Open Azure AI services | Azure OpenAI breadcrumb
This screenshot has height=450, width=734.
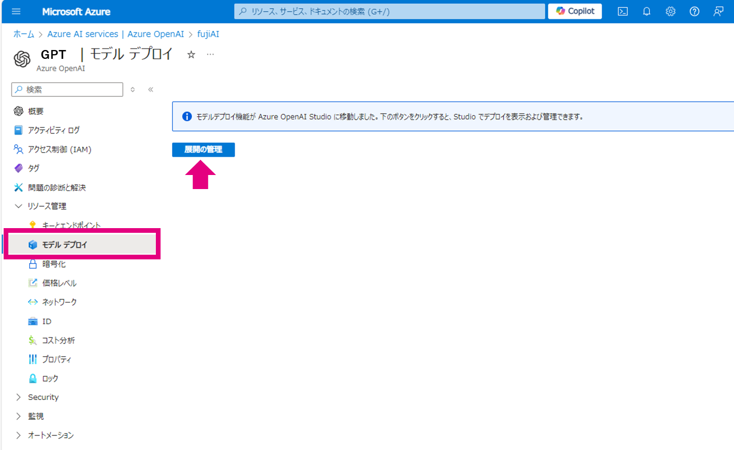[116, 34]
